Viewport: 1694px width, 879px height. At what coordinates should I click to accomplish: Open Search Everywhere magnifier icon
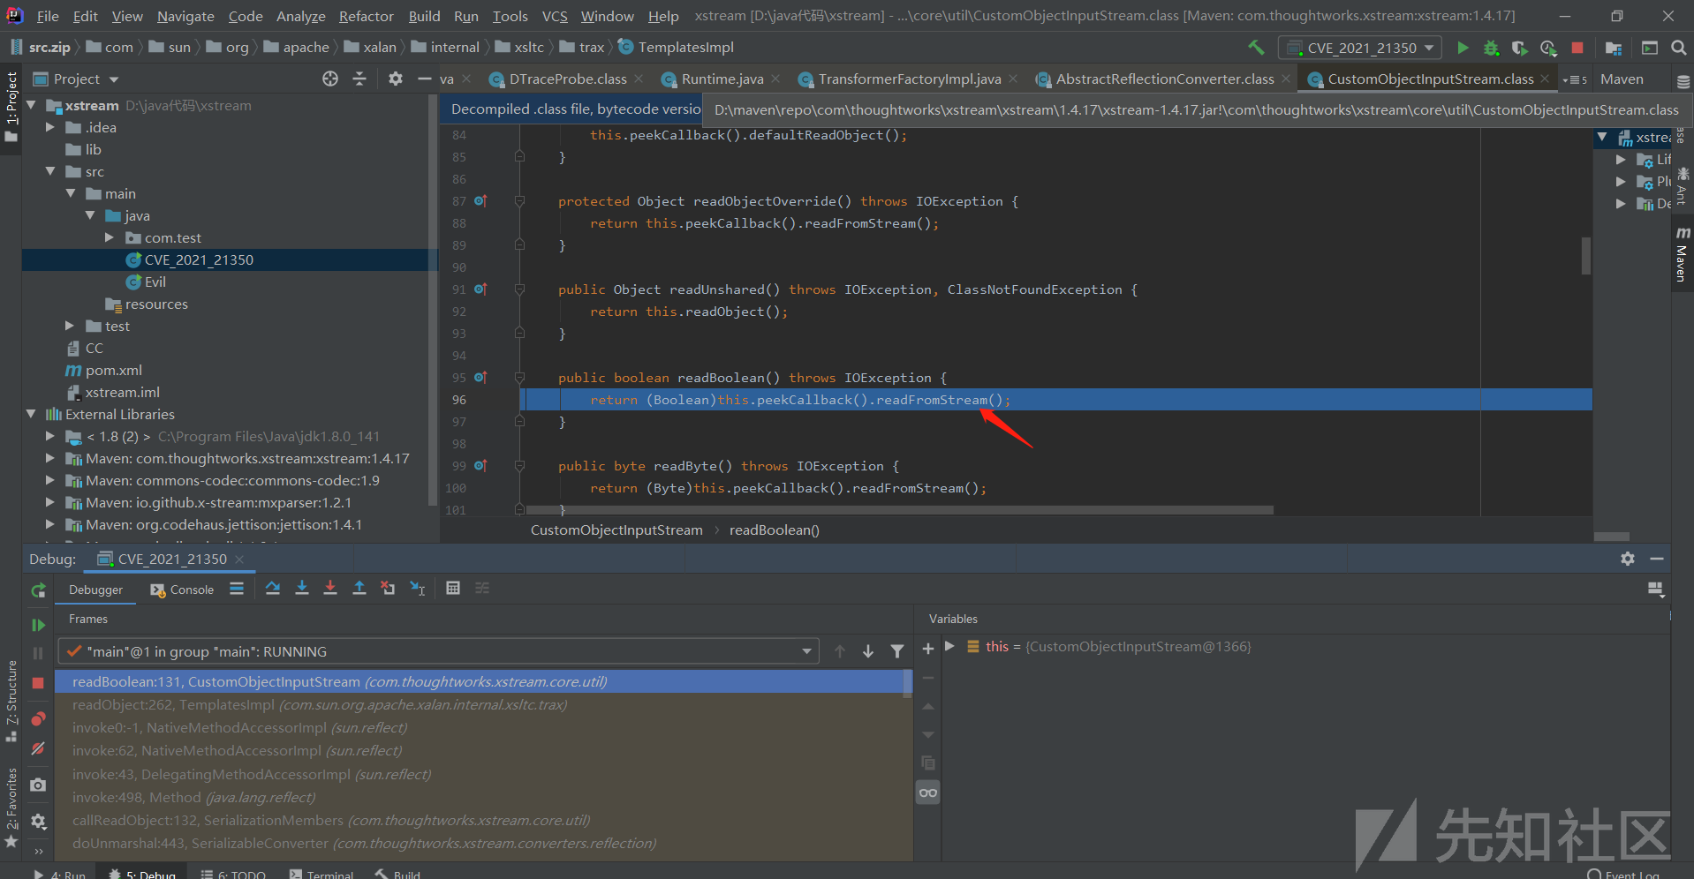(x=1679, y=48)
